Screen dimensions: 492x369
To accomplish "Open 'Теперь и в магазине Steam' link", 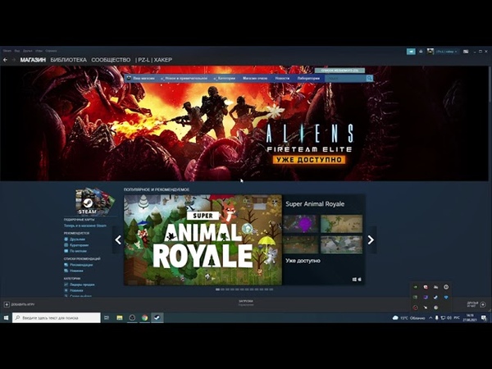I will 85,225.
